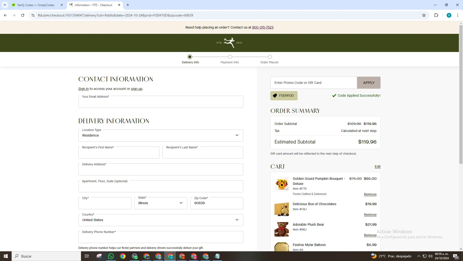Open a new browser tab
Screen dimensions: 463x261
tap(128, 5)
